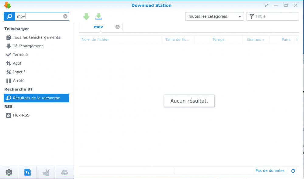Click the 'Download Station' window title
The height and width of the screenshot is (179, 304).
coord(151,5)
